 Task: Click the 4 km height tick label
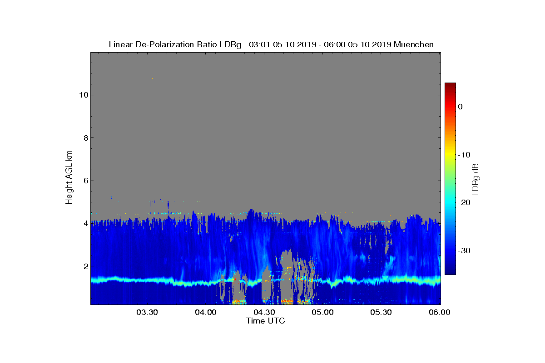[x=85, y=223]
